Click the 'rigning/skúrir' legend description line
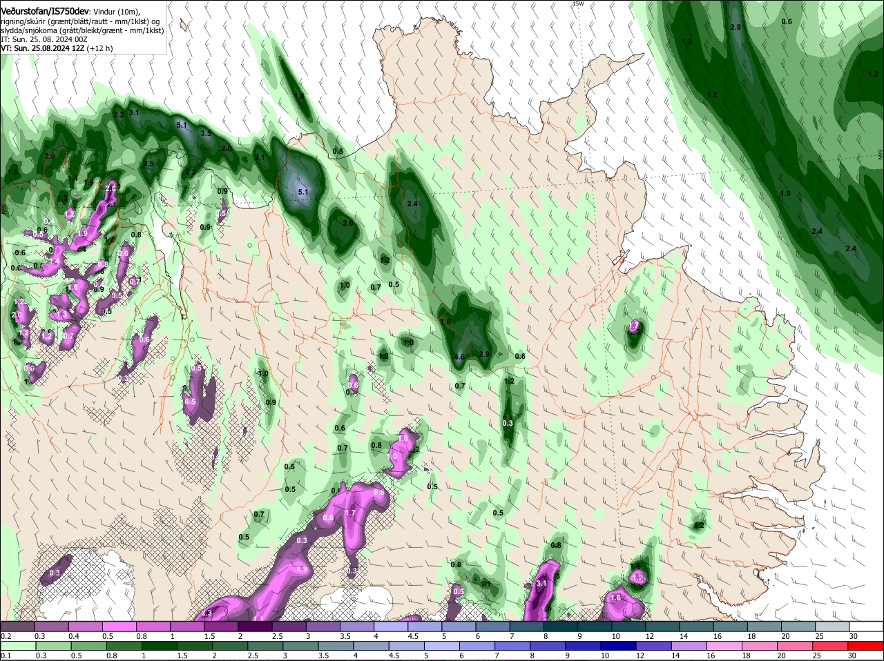The height and width of the screenshot is (661, 884). [x=80, y=21]
